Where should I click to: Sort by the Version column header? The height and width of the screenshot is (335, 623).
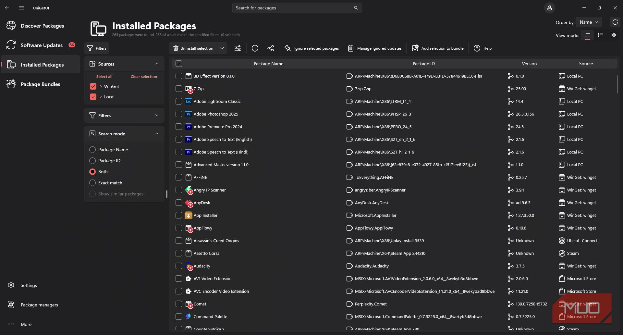pyautogui.click(x=529, y=64)
